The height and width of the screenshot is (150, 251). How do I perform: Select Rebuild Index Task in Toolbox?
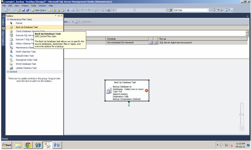[34, 56]
